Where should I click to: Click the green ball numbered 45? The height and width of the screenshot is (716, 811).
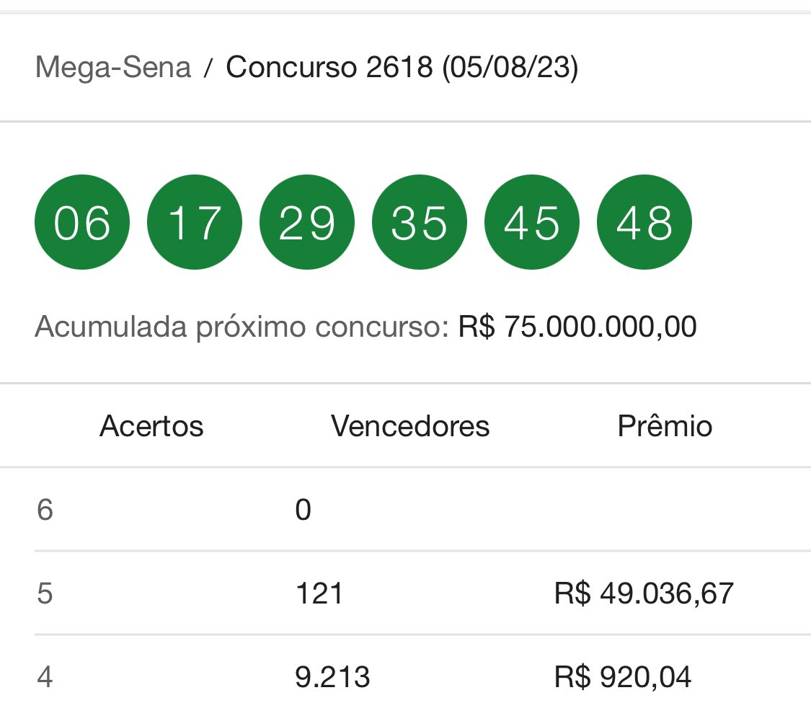click(x=532, y=222)
